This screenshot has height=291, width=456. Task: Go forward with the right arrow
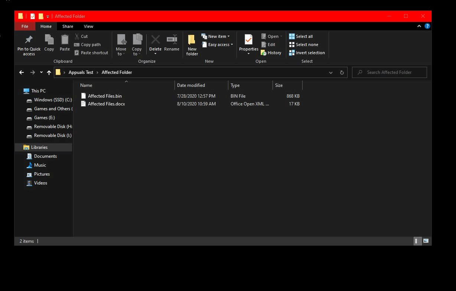tap(32, 72)
